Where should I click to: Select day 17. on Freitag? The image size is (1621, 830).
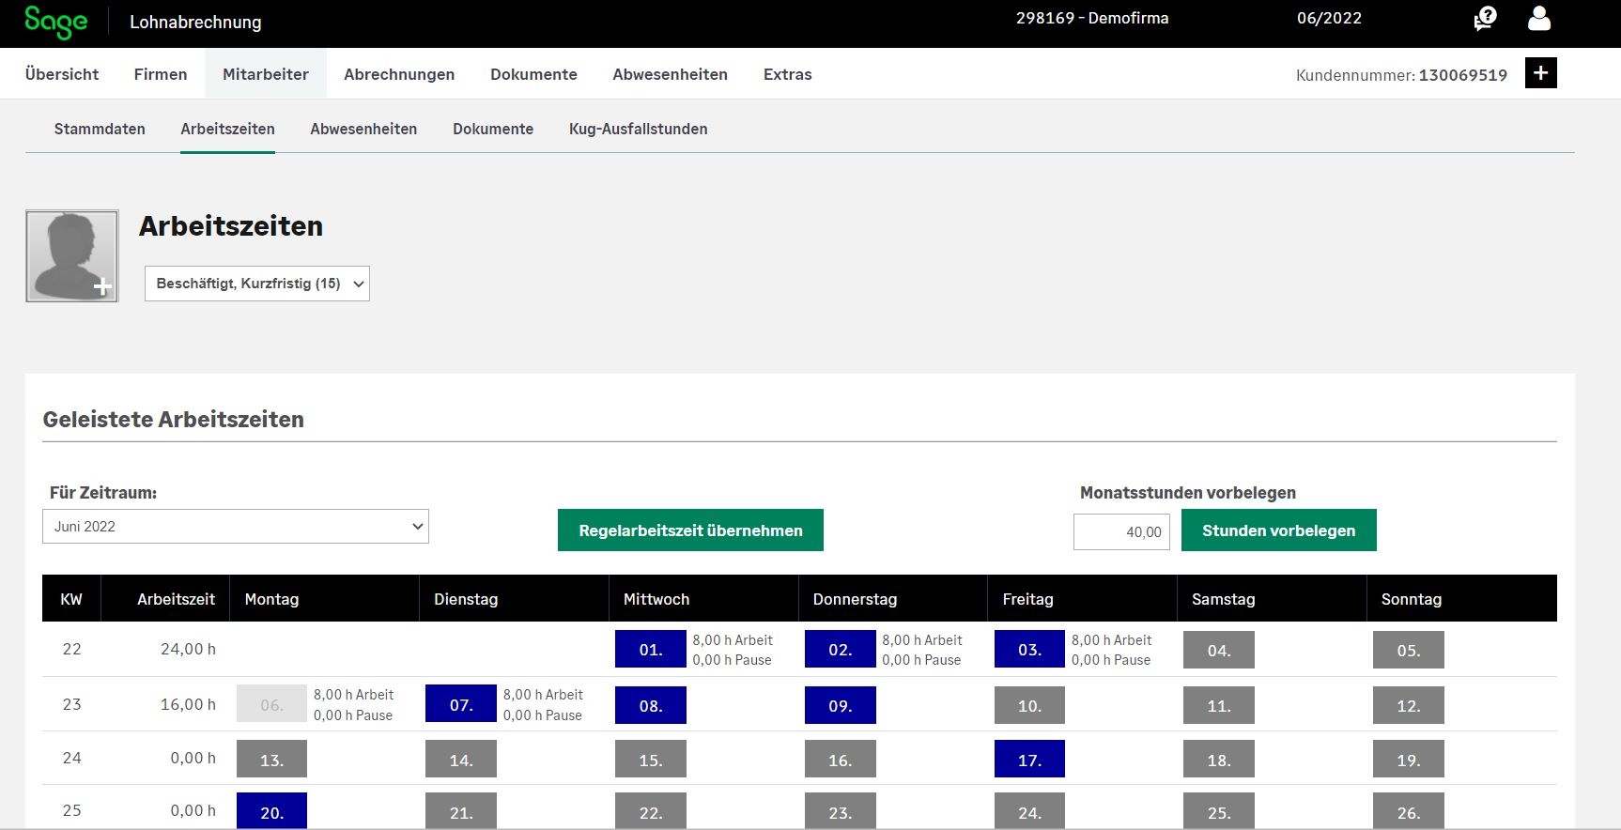(1030, 759)
